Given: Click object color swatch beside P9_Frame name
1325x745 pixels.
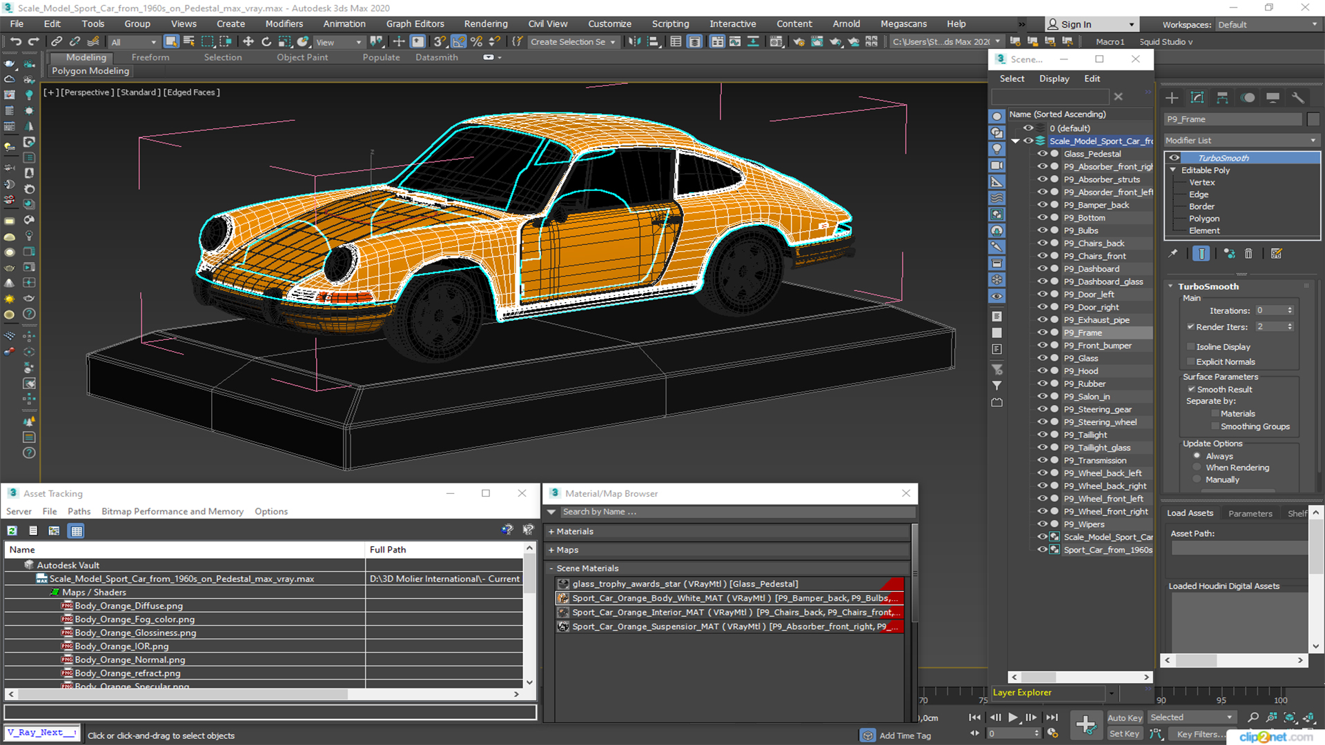Looking at the screenshot, I should click(1313, 119).
